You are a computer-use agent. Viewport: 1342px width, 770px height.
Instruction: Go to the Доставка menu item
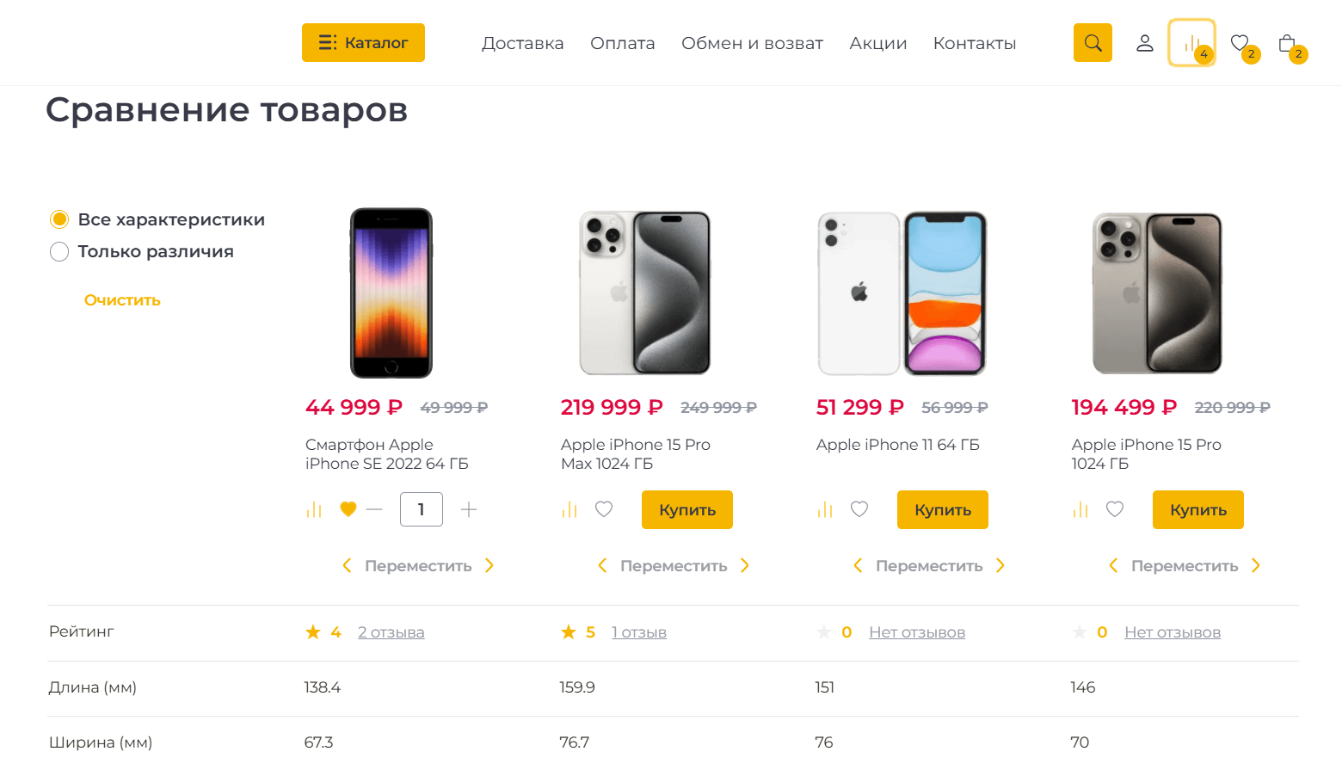click(x=522, y=43)
